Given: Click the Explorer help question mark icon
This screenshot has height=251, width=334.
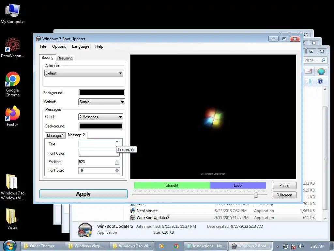Looking at the screenshot, I should point(320,81).
